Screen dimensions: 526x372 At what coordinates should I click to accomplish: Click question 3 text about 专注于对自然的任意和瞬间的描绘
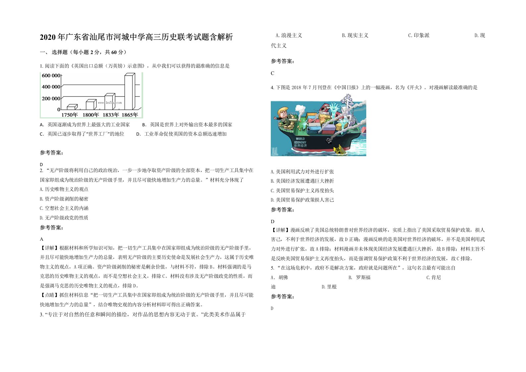(143, 314)
